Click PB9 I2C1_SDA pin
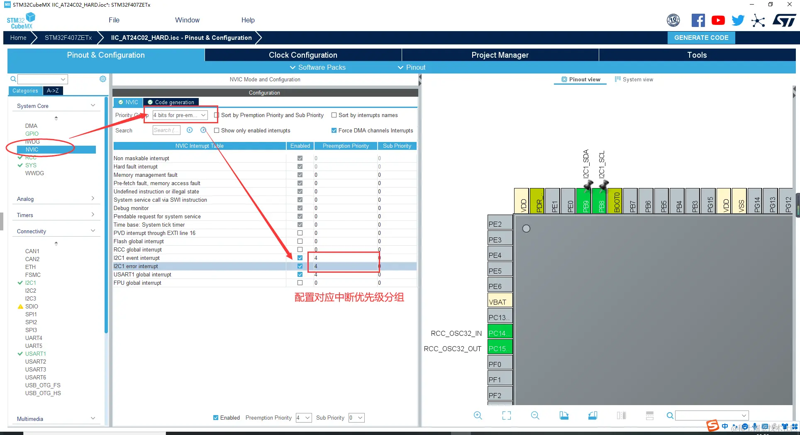The image size is (800, 435). coord(584,201)
